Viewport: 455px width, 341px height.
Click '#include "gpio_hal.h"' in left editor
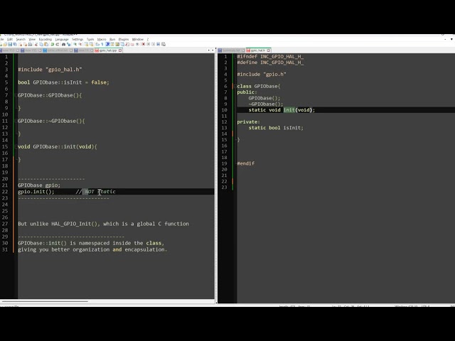pos(50,70)
